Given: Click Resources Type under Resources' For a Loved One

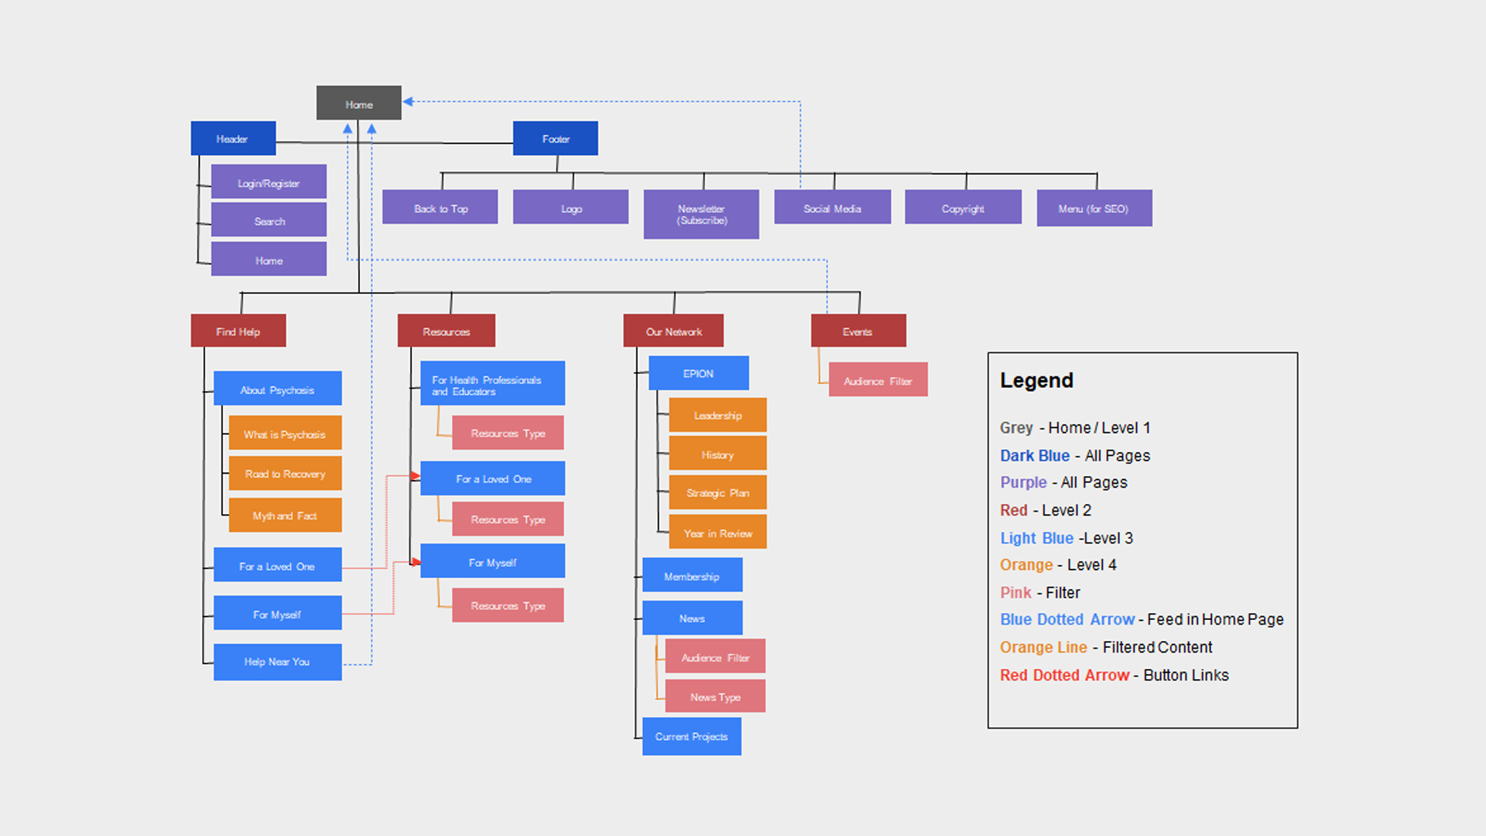Looking at the screenshot, I should click(x=508, y=519).
